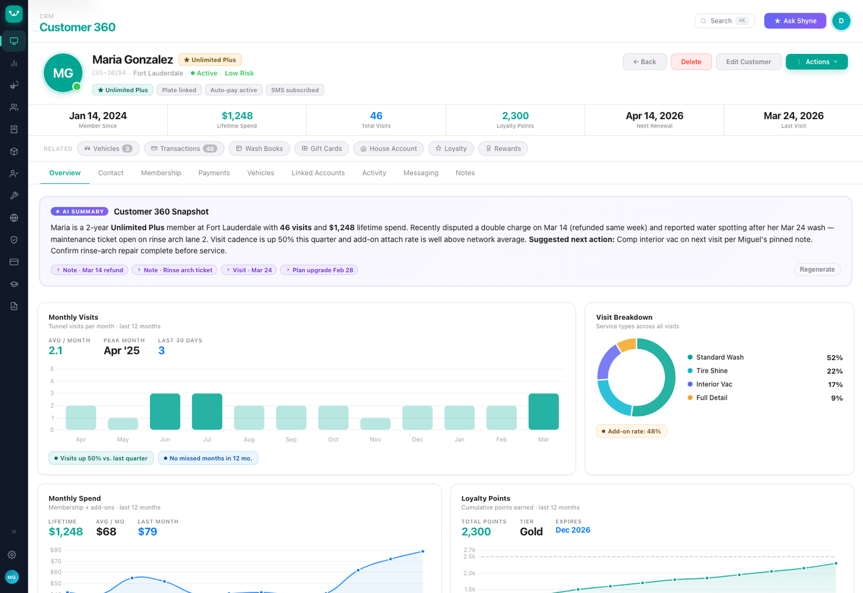Expand the Visit · Mar 24 source chip
This screenshot has width=863, height=593.
point(249,270)
